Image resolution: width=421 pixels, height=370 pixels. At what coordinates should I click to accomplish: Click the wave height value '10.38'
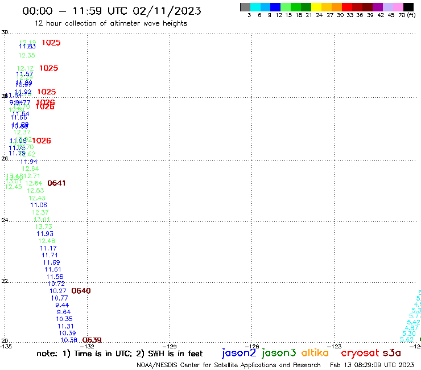point(69,340)
